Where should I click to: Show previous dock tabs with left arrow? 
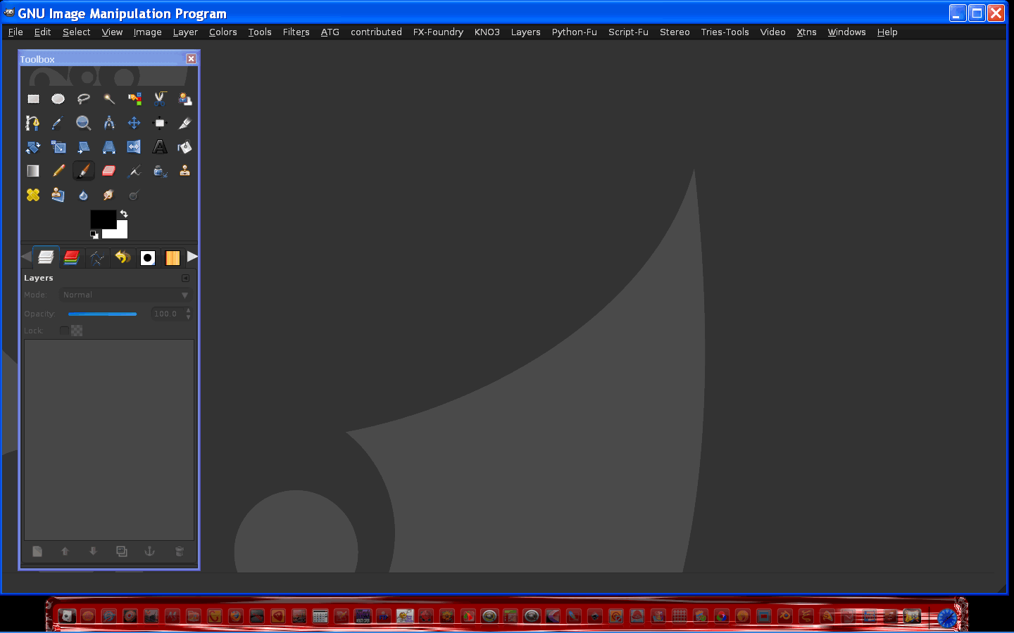point(27,257)
